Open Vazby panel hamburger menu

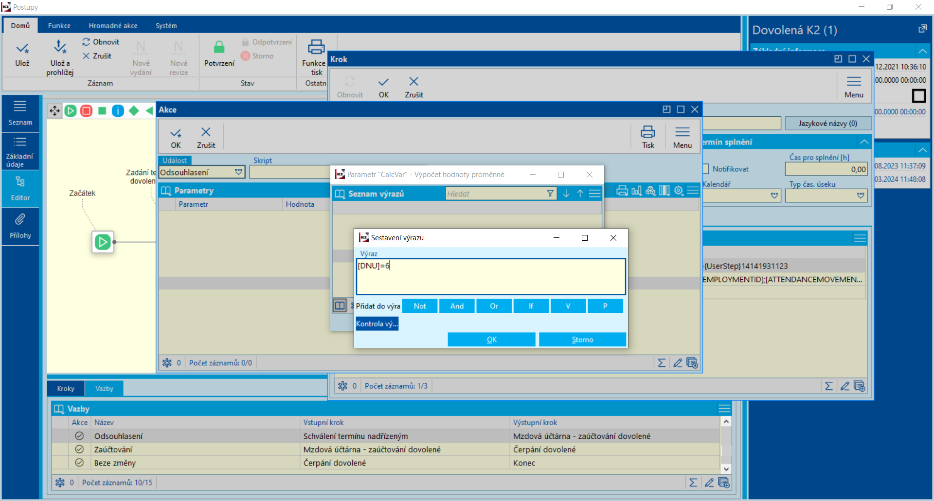tap(724, 409)
